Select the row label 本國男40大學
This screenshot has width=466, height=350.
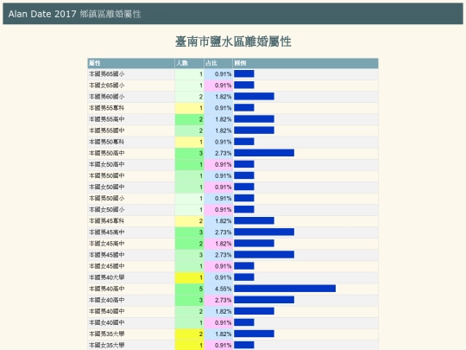coord(107,277)
